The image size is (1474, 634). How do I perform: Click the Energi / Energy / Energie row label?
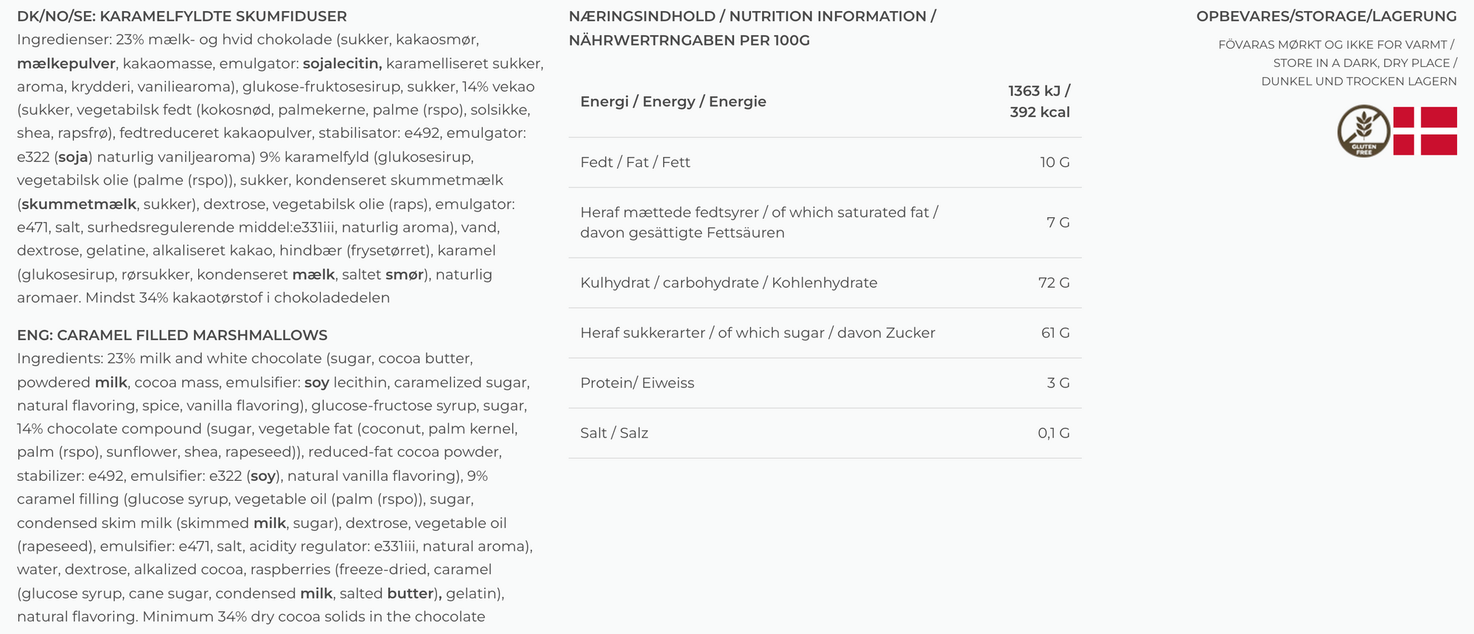pyautogui.click(x=673, y=102)
